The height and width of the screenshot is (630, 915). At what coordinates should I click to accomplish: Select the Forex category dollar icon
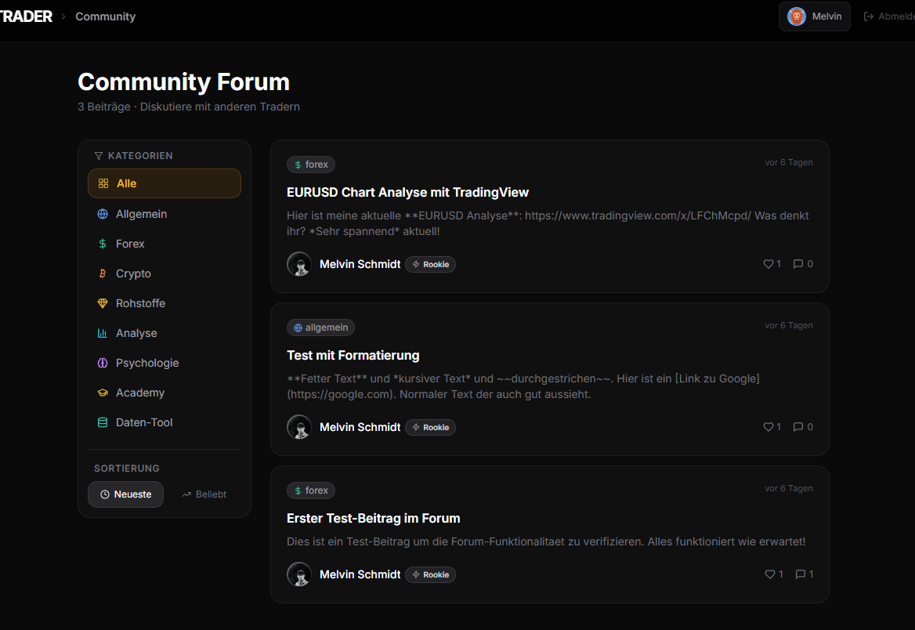(103, 244)
